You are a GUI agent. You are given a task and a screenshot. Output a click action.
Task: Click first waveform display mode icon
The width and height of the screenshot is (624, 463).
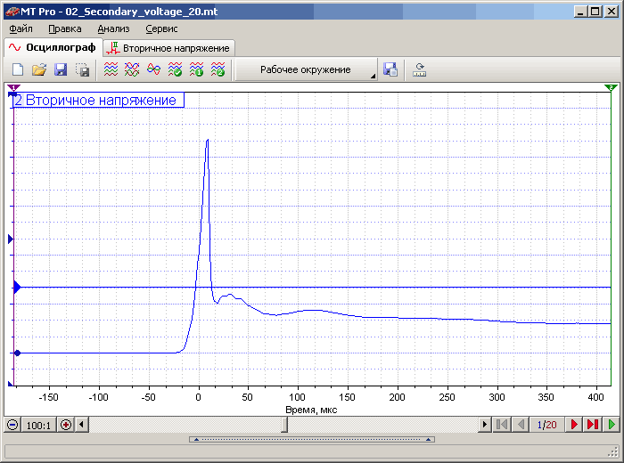111,69
